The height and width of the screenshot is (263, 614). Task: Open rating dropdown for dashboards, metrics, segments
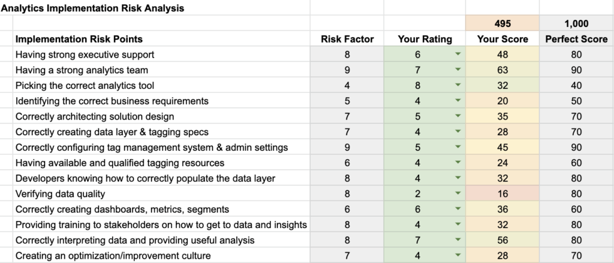click(x=458, y=209)
